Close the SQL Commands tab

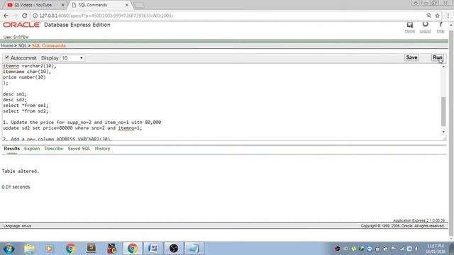(127, 5)
